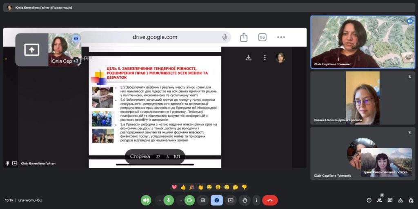The width and height of the screenshot is (418, 209).
Task: Mute the microphone
Action: click(x=169, y=200)
